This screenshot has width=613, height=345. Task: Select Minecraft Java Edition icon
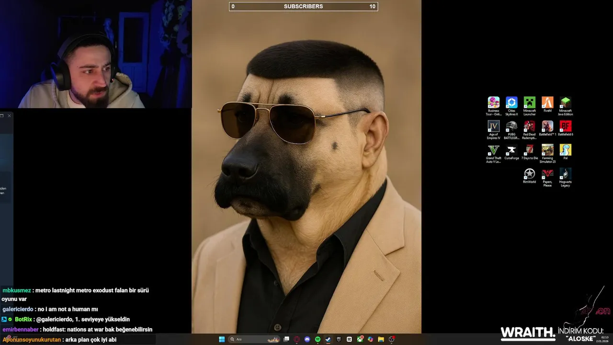(x=565, y=106)
